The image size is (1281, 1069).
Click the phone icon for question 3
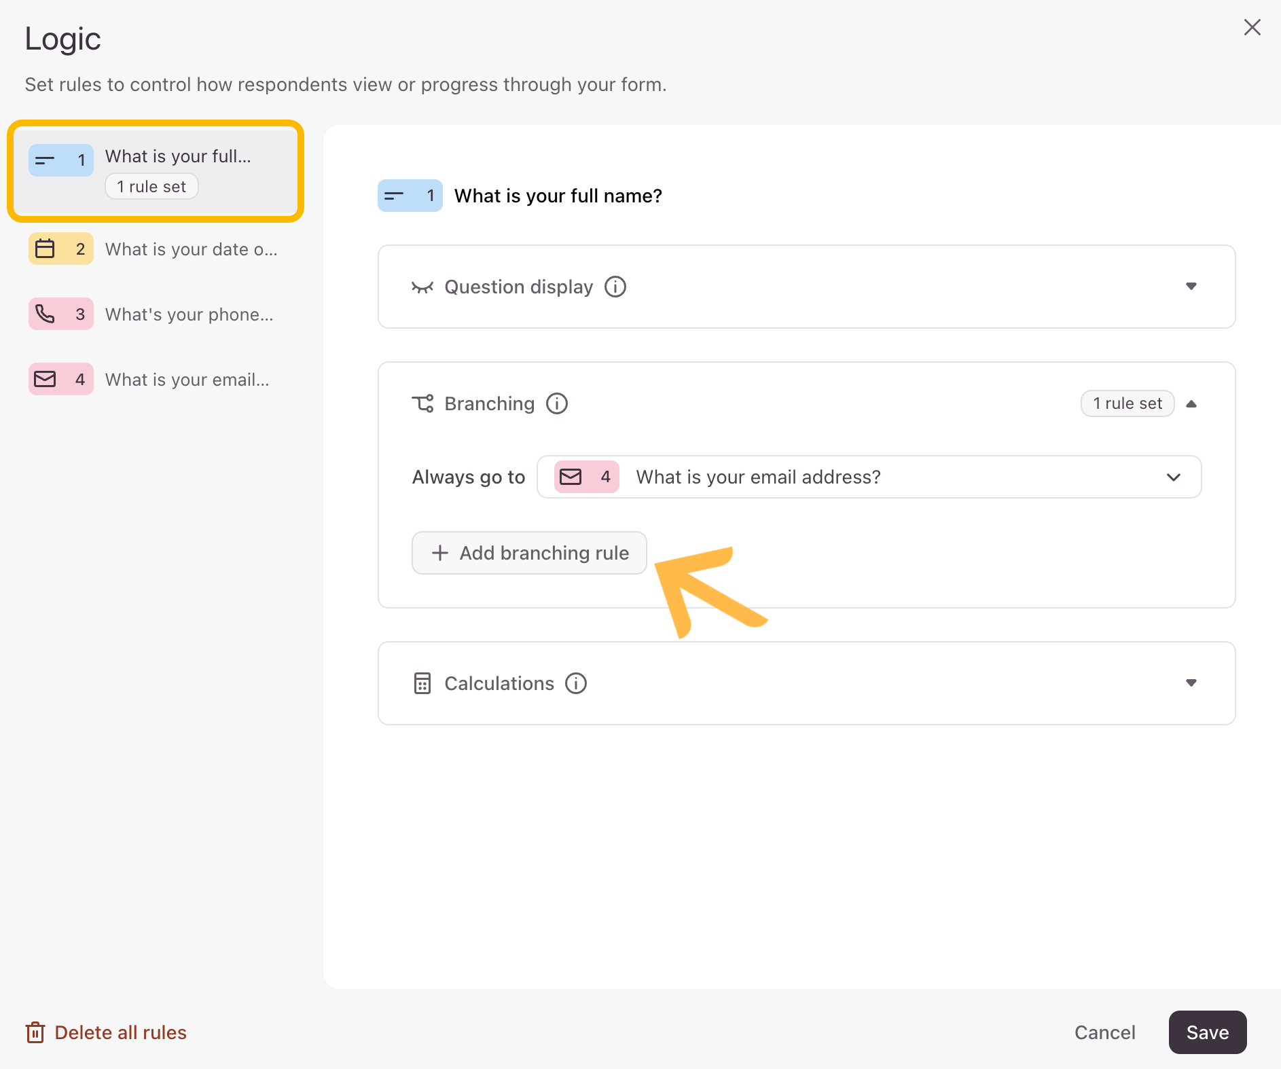(45, 314)
